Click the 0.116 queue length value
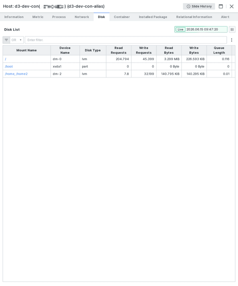 226,59
